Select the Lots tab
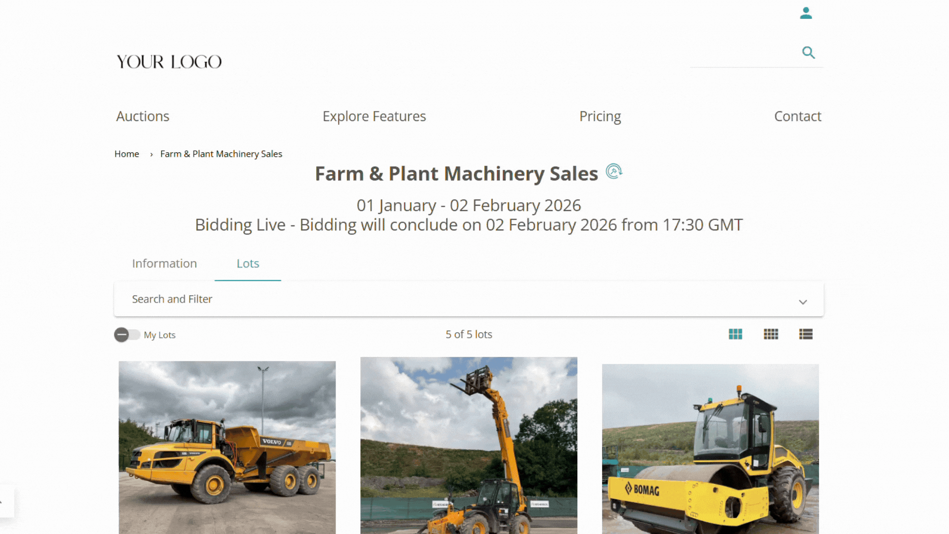 [x=248, y=264]
